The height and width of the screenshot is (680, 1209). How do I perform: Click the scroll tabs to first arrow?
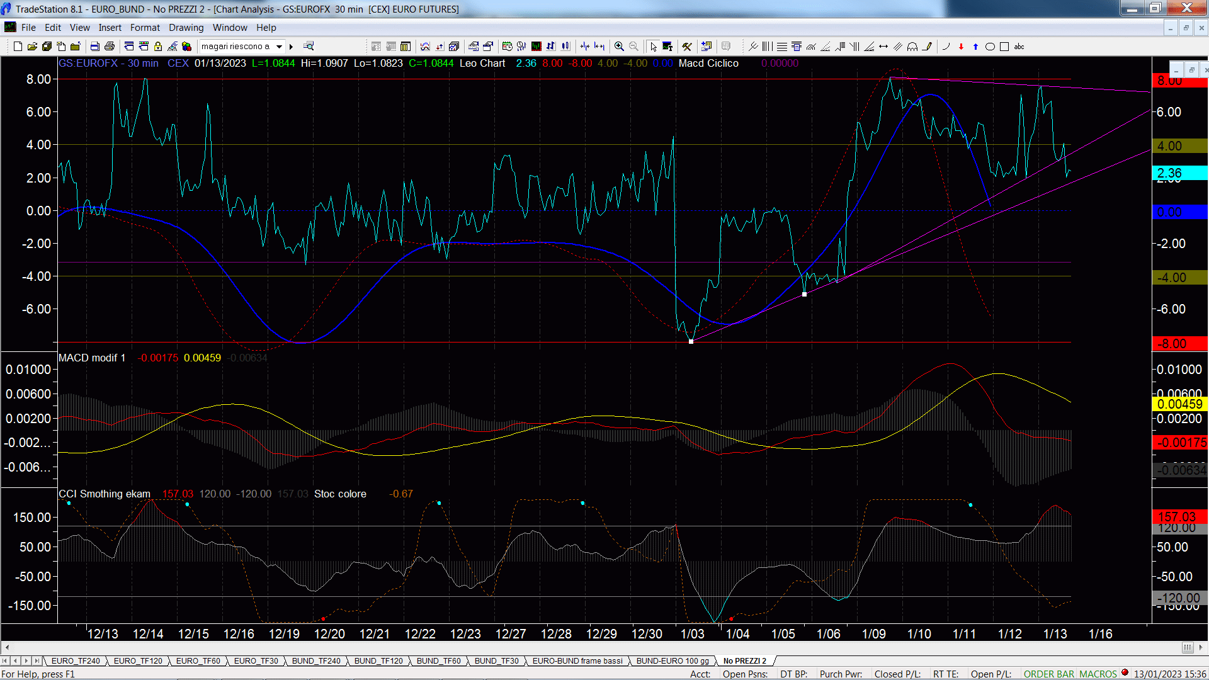tap(5, 661)
